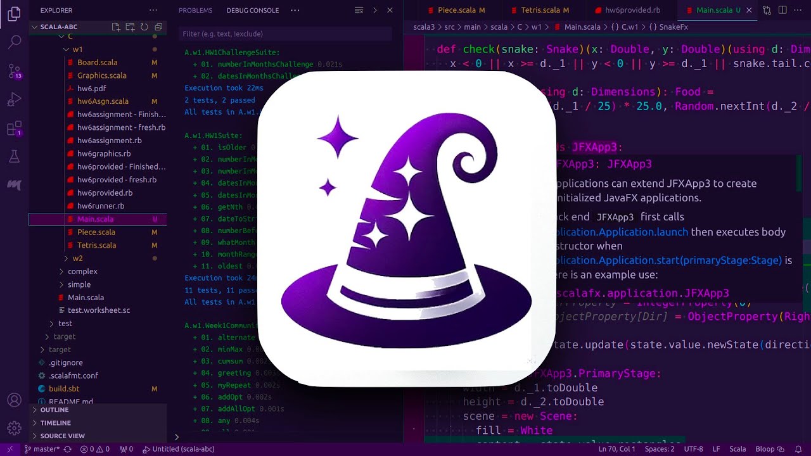Viewport: 811px width, 456px height.
Task: Click Untitled (scala-abc) debug launcher in status bar
Action: (179, 449)
